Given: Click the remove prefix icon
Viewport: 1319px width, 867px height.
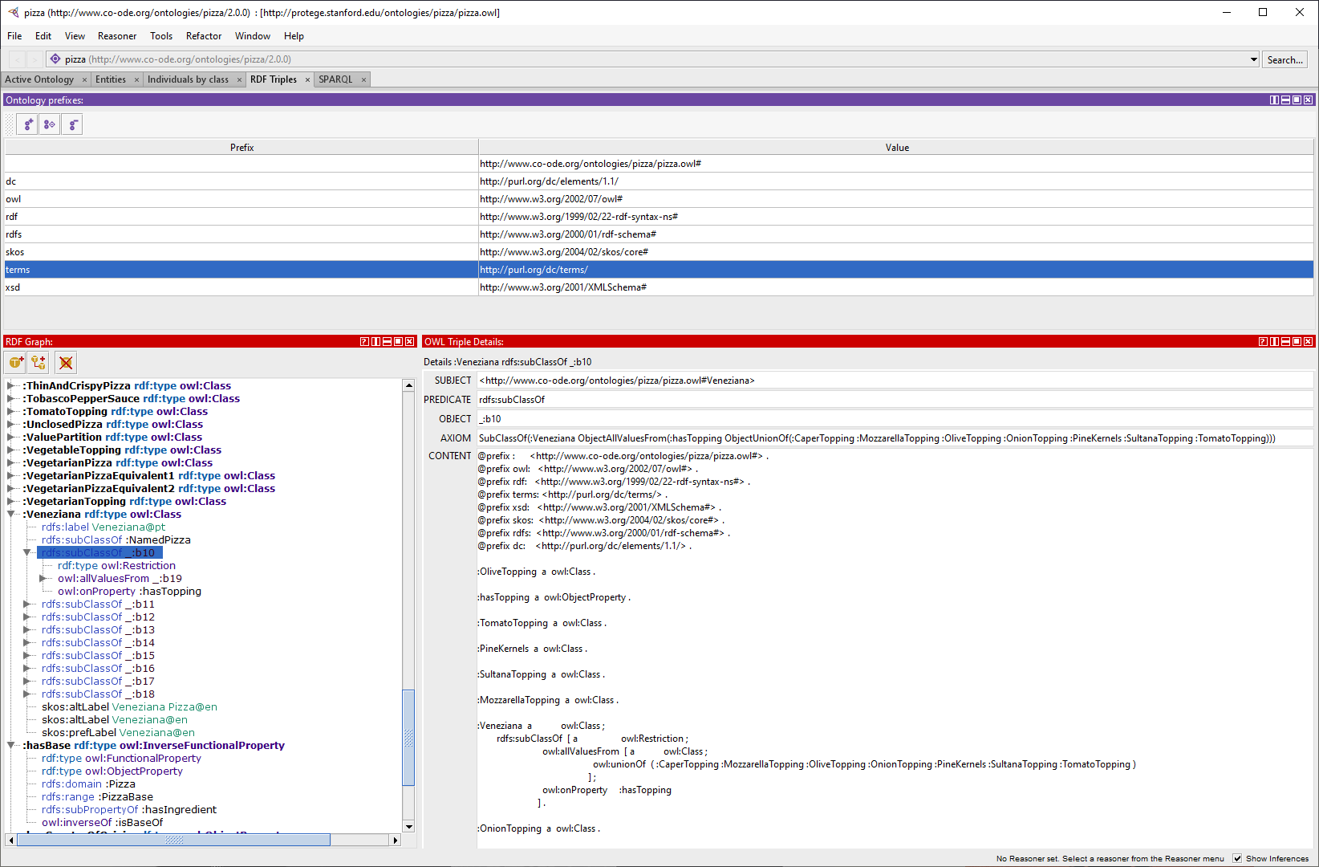Looking at the screenshot, I should click(72, 124).
